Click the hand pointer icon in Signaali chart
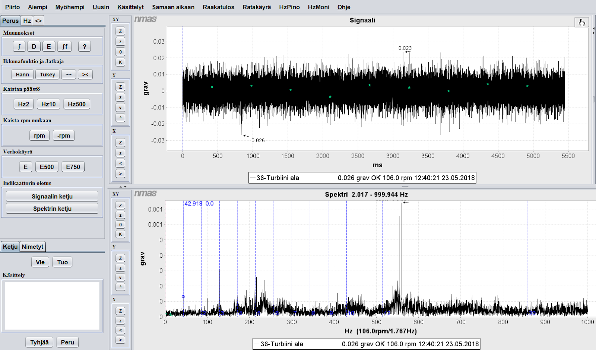The width and height of the screenshot is (596, 350). (x=582, y=23)
